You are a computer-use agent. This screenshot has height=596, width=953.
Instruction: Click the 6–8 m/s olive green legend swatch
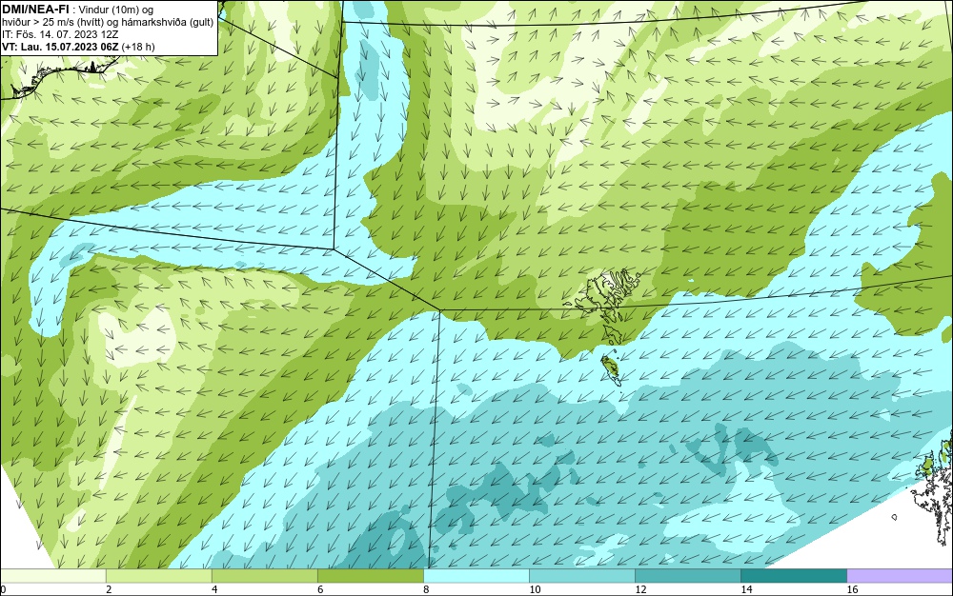[371, 575]
